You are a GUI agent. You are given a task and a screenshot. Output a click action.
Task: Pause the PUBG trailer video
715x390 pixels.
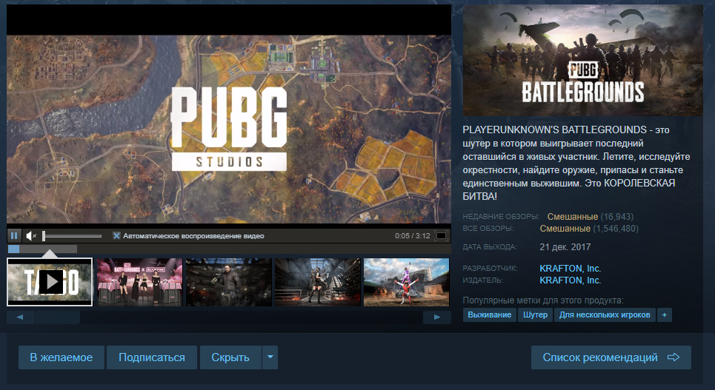(13, 235)
